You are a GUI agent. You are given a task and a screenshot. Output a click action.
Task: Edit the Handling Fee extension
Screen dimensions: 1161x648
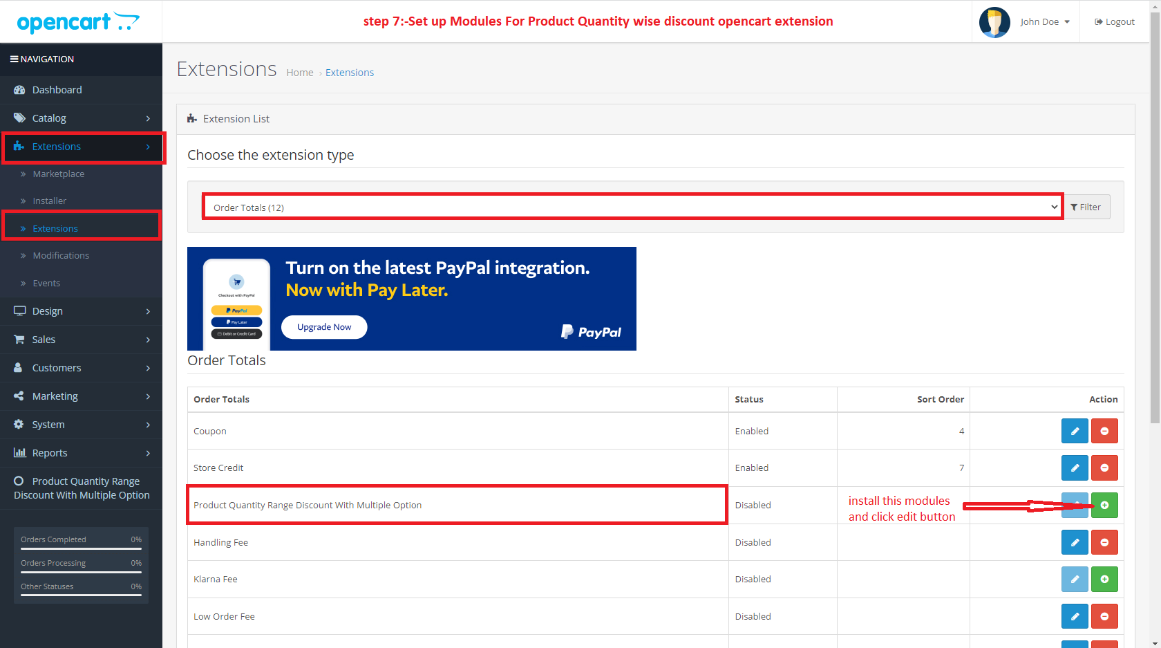(1075, 542)
